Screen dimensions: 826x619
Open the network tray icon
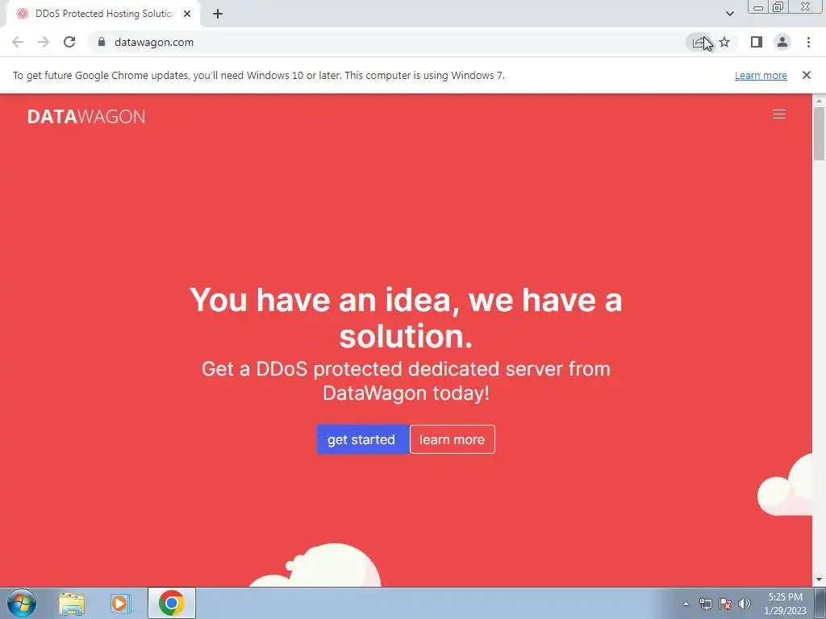point(705,604)
